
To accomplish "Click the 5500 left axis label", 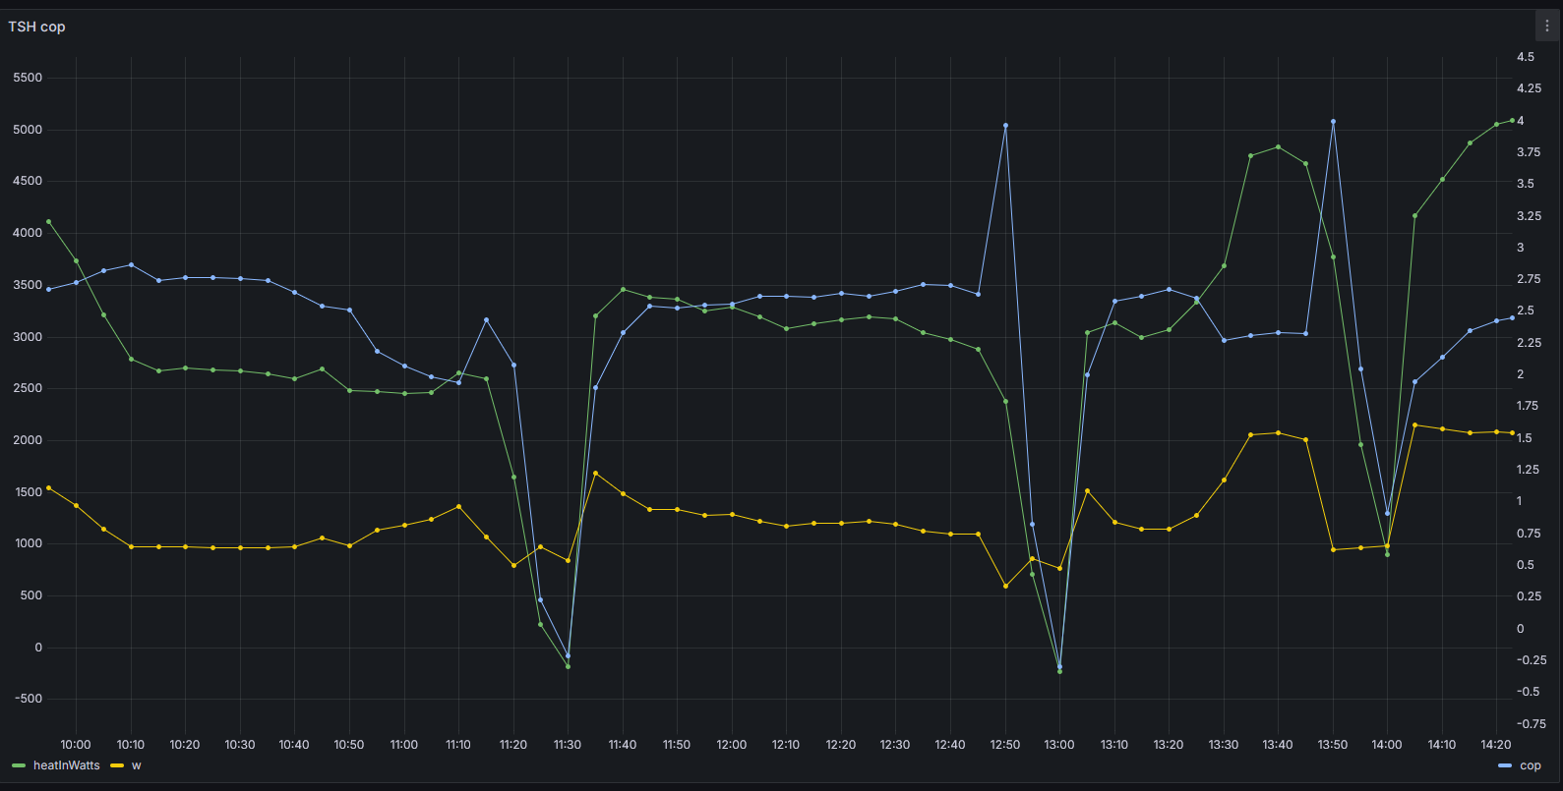I will [28, 78].
